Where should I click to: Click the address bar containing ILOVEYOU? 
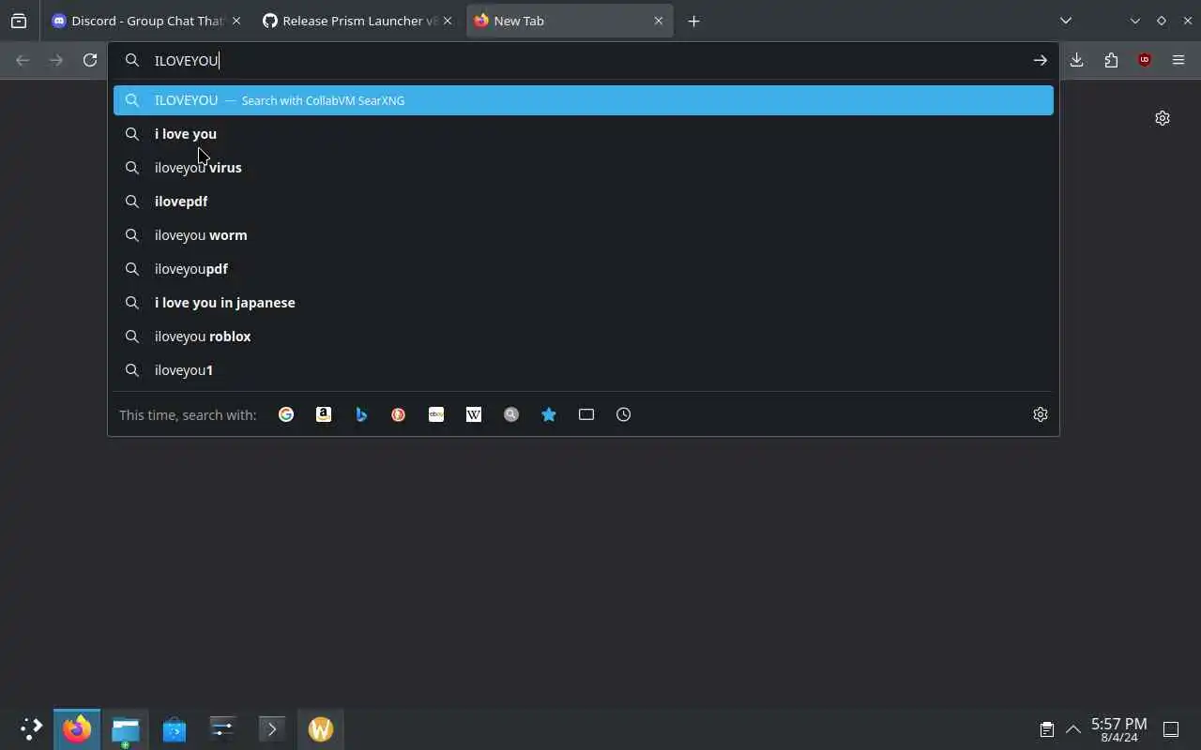coord(584,60)
